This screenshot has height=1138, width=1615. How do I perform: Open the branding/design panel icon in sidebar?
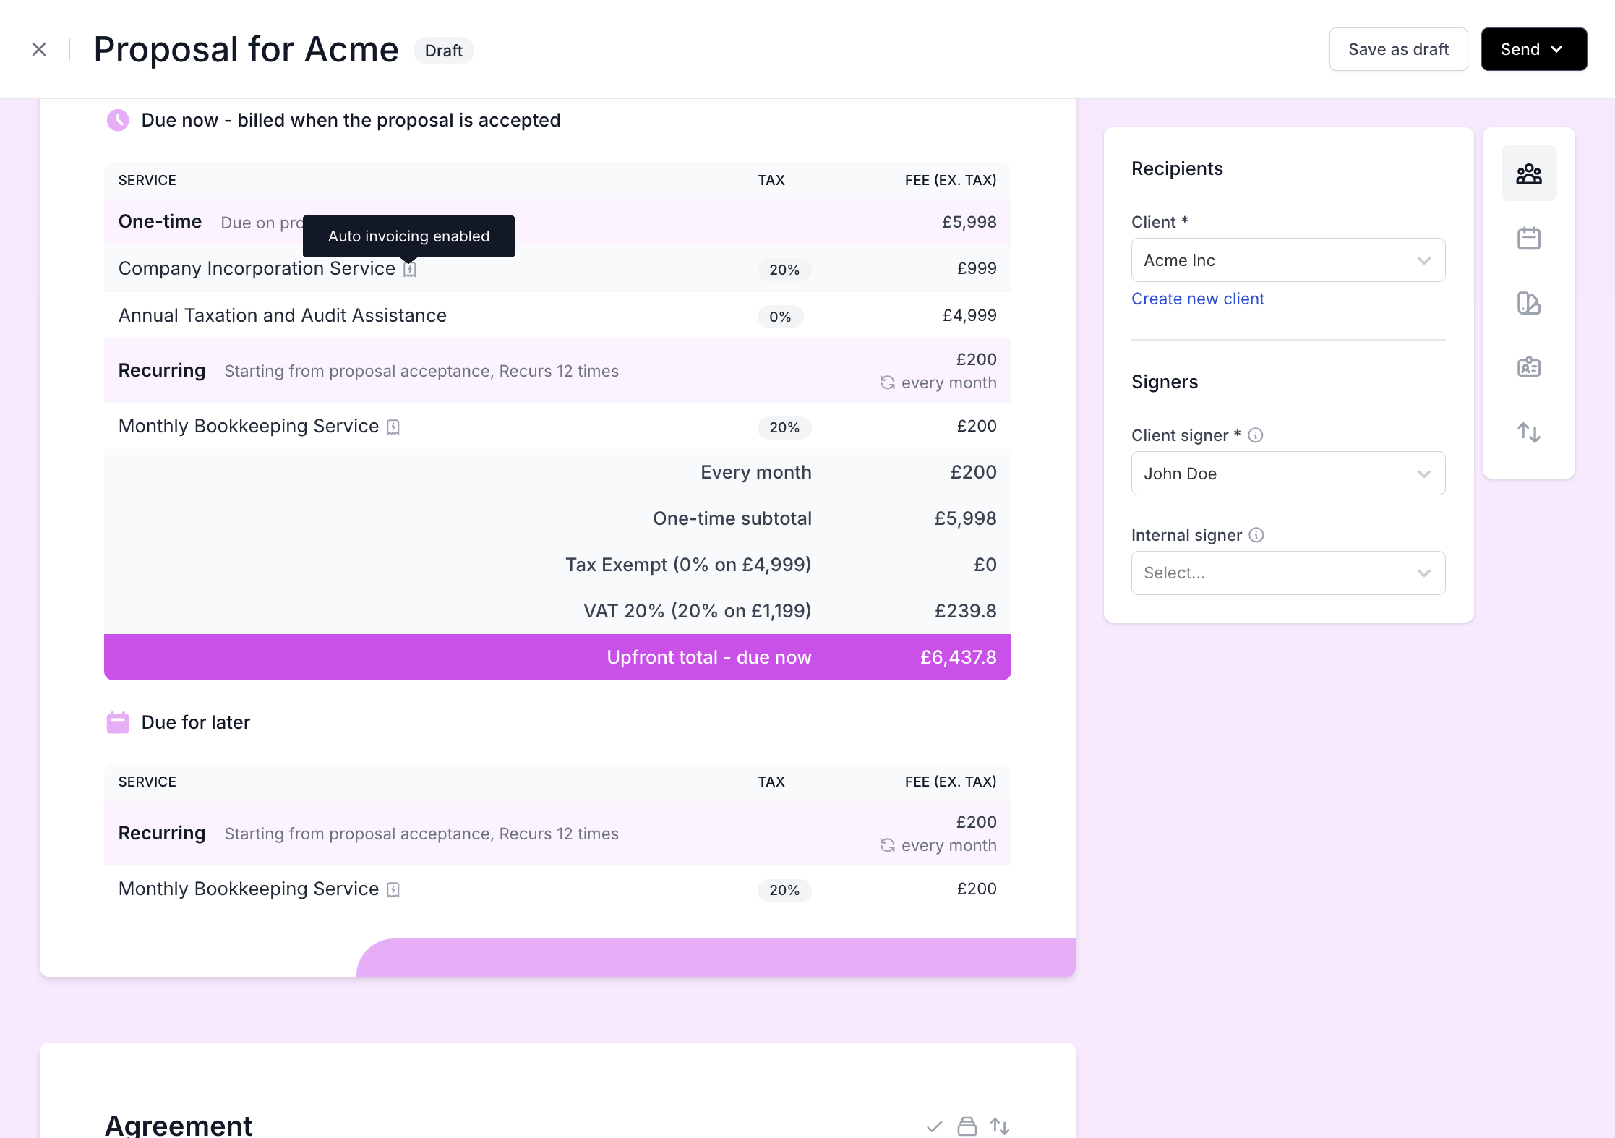tap(1529, 303)
